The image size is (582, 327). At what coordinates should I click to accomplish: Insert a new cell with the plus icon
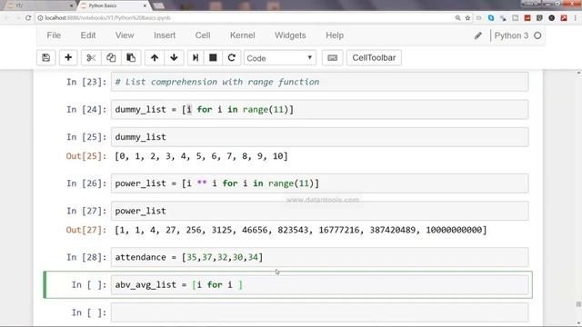68,58
